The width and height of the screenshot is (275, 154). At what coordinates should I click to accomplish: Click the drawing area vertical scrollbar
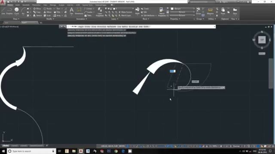(x=271, y=73)
